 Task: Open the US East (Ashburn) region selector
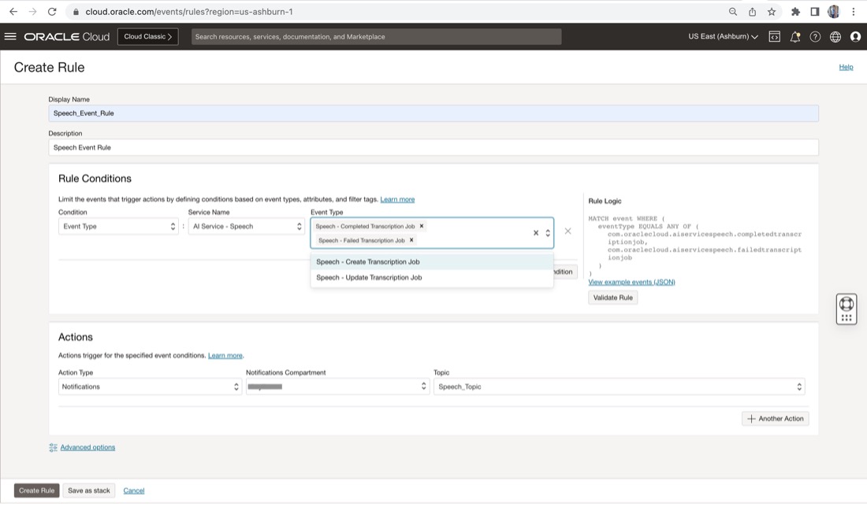723,36
